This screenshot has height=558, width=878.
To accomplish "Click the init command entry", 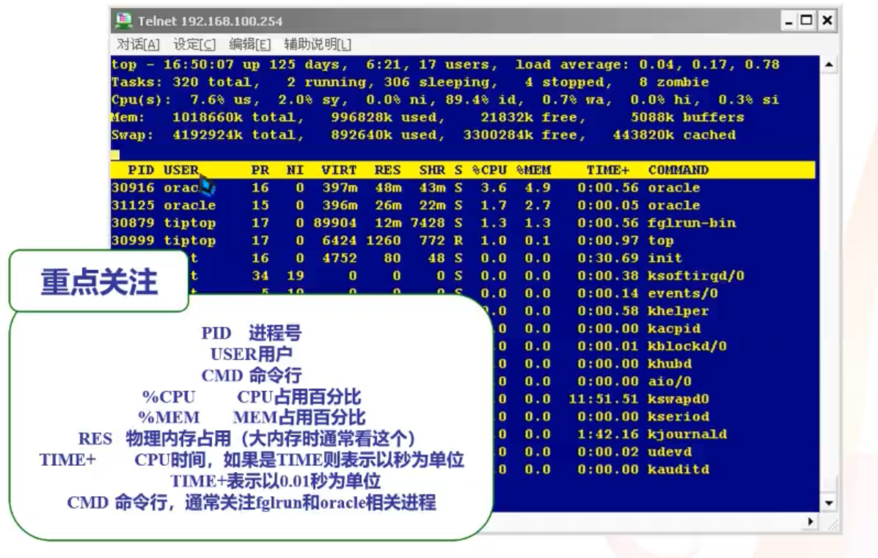I will coord(665,258).
